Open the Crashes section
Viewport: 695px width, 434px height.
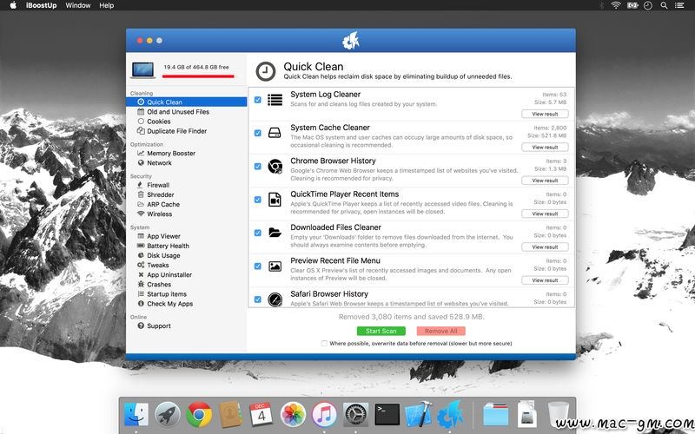(154, 285)
